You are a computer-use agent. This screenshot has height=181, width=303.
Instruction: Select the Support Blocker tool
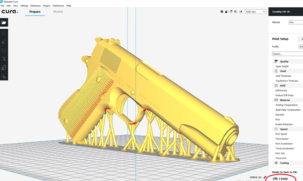click(x=3, y=76)
